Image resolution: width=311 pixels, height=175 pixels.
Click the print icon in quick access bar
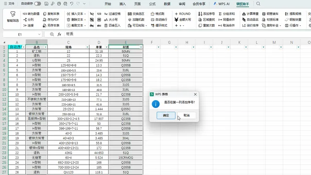[59, 3]
